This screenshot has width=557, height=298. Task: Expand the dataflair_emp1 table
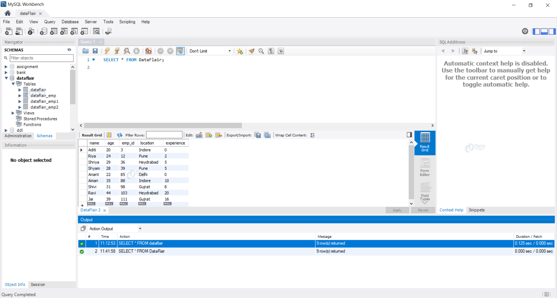point(20,101)
